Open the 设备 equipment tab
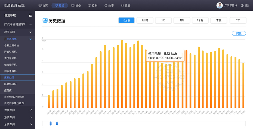Viewport: 253px width, 129px height. (x=76, y=5)
